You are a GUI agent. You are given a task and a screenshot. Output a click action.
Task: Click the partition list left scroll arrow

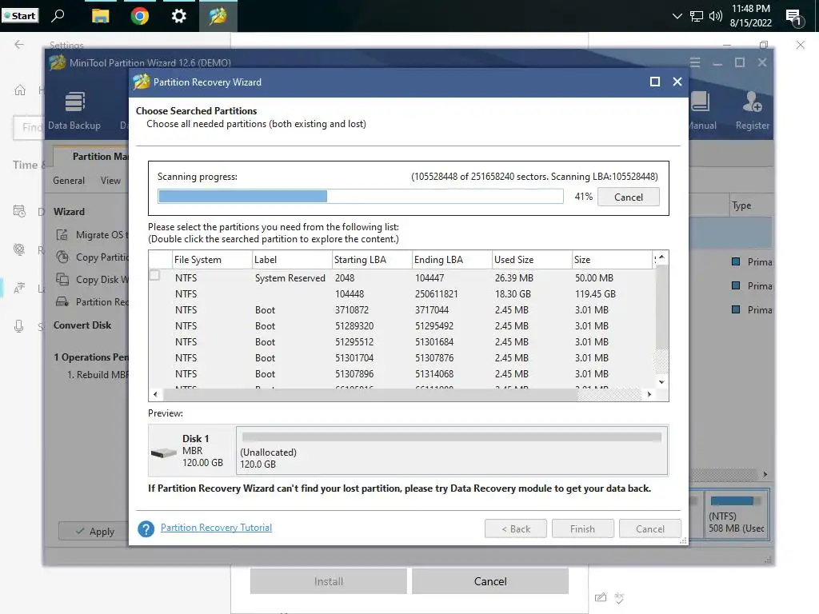(155, 394)
